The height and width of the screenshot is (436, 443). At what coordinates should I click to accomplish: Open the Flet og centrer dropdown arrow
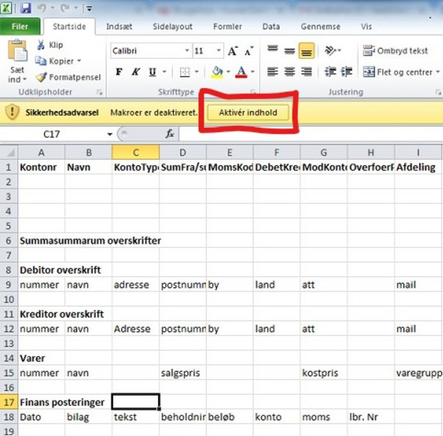pyautogui.click(x=437, y=72)
